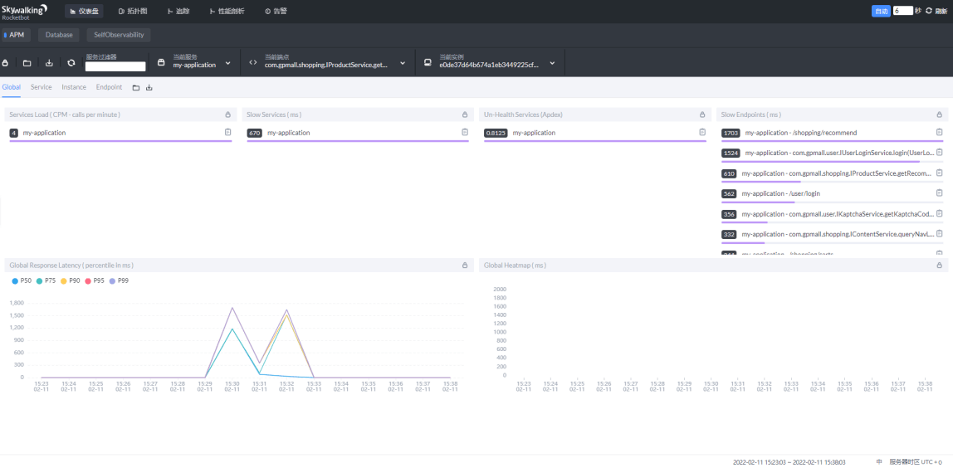Click the 刷新 refresh button
The width and height of the screenshot is (953, 468).
coord(936,11)
